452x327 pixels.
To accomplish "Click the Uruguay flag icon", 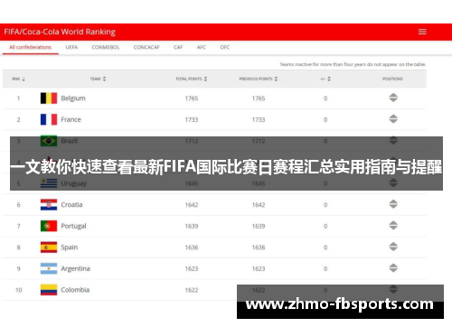I will (49, 183).
